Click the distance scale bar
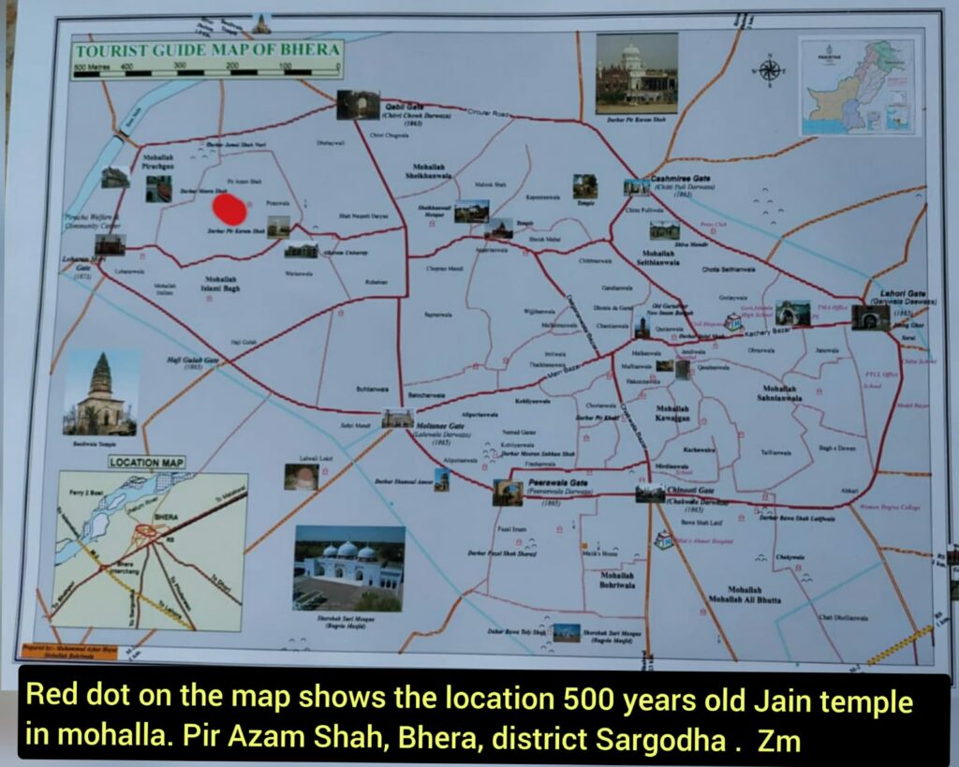This screenshot has height=767, width=959. 206,68
